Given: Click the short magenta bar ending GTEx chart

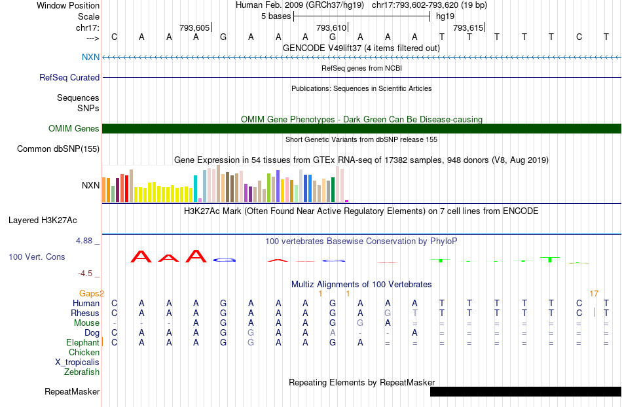Looking at the screenshot, I should [x=347, y=202].
